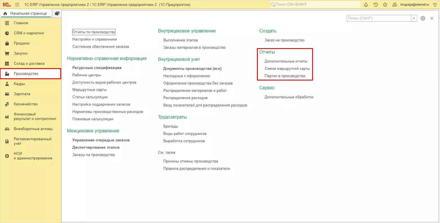This screenshot has height=223, width=440.
Task: Click the Финансовый результат chart icon
Action: pos(7,117)
